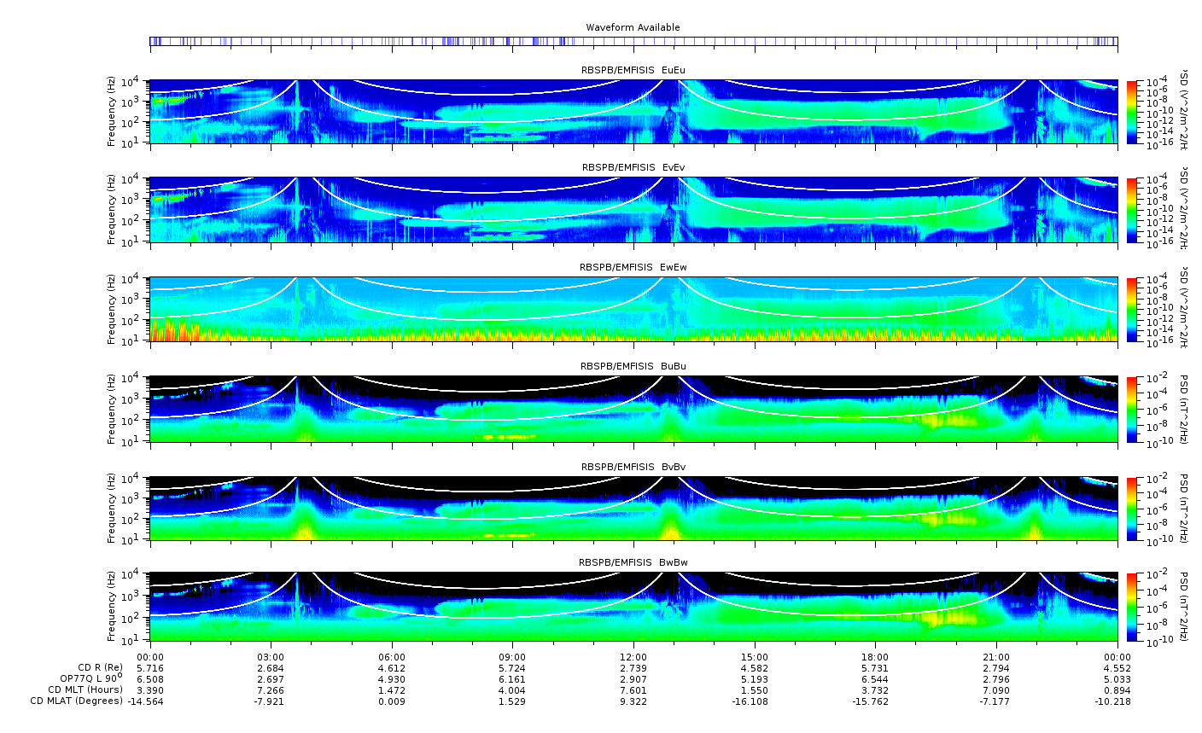Image resolution: width=1202 pixels, height=733 pixels.
Task: Click the BuBu spectrogram panel
Action: point(633,409)
